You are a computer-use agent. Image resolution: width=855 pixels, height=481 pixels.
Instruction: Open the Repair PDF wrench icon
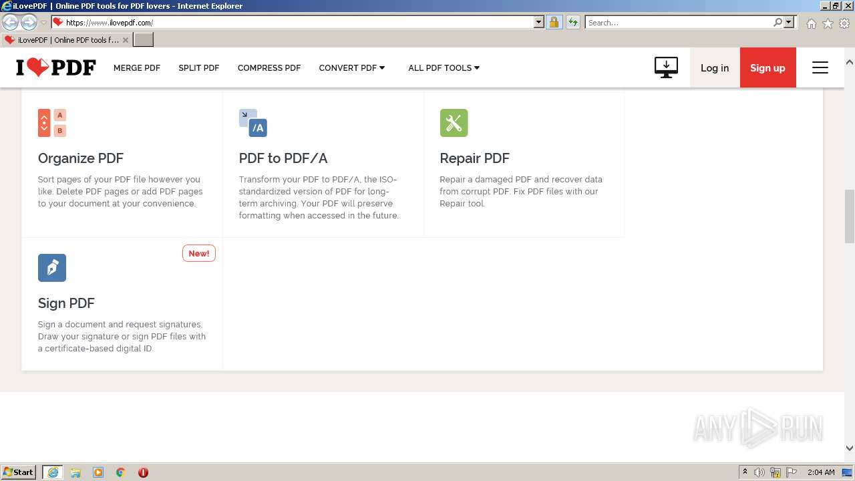[454, 123]
